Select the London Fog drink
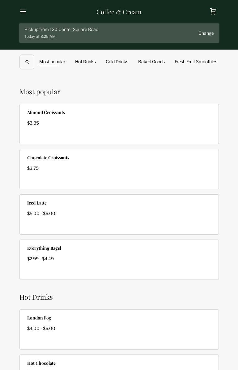 (119, 329)
